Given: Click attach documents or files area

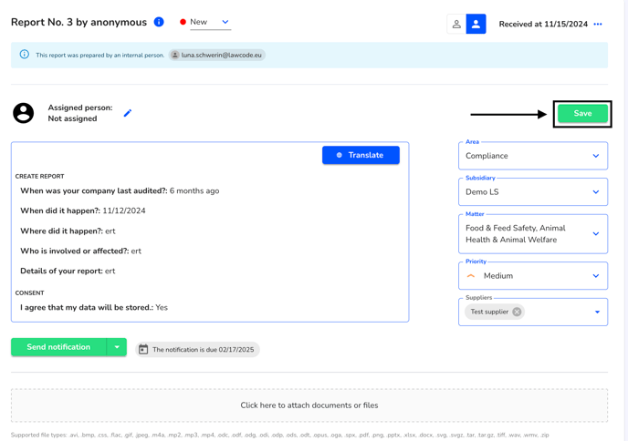Looking at the screenshot, I should tap(309, 405).
